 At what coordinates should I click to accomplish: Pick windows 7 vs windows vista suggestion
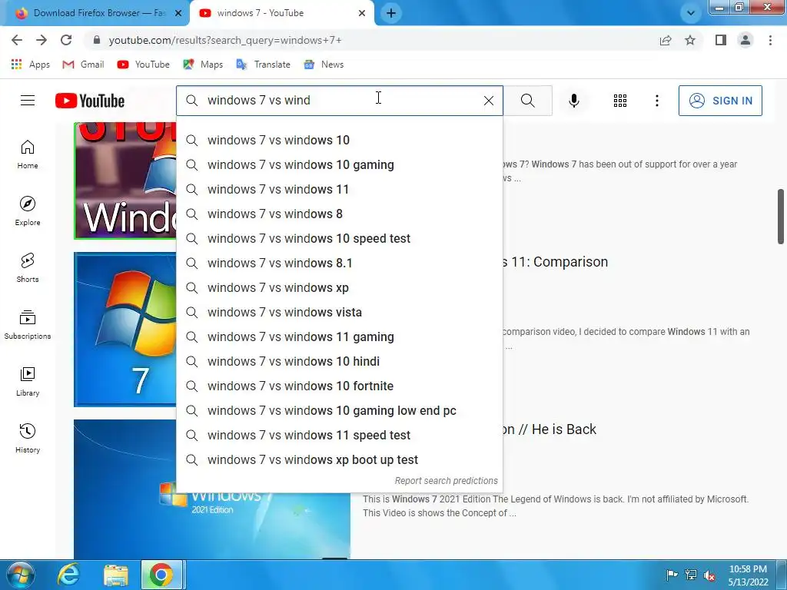(340, 312)
